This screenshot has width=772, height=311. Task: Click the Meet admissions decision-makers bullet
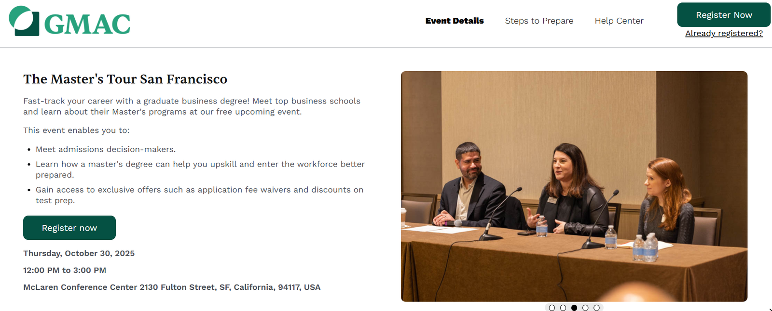click(x=106, y=149)
